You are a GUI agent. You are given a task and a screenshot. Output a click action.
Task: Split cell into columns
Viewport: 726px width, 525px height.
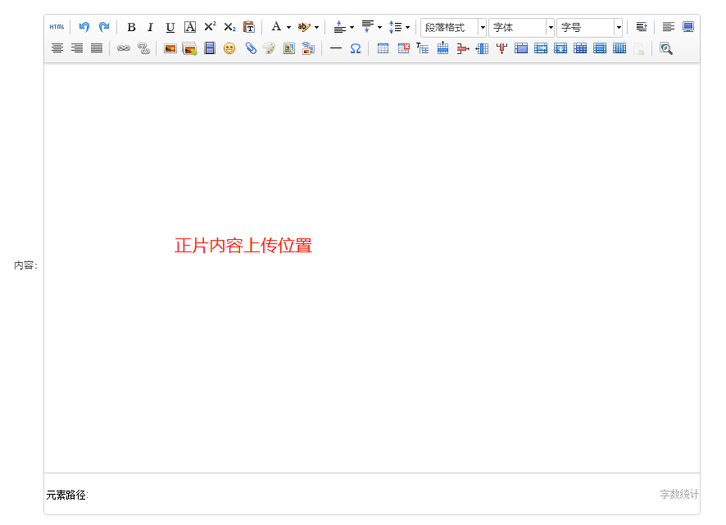coord(619,48)
